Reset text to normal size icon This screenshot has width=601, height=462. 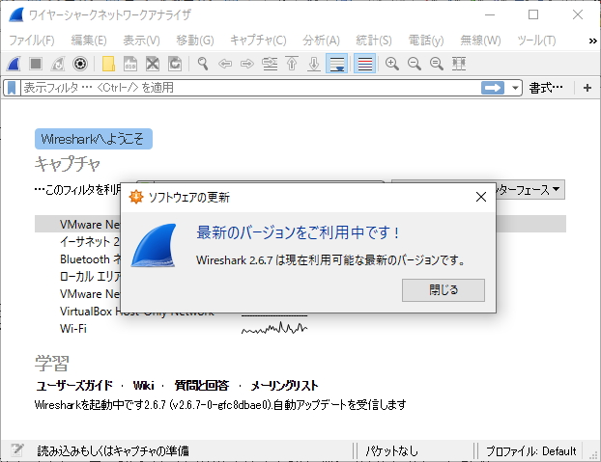tap(436, 64)
